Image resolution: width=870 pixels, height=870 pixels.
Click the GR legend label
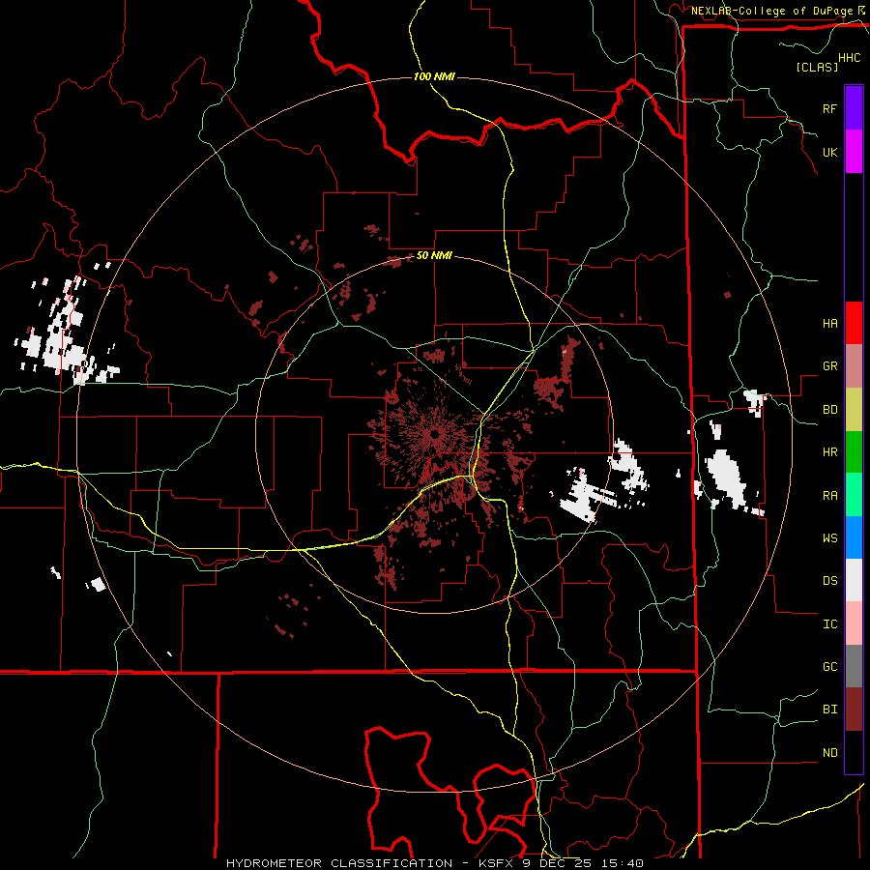[x=829, y=366]
